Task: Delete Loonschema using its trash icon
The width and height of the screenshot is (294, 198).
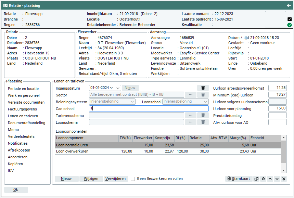Action: (203, 122)
